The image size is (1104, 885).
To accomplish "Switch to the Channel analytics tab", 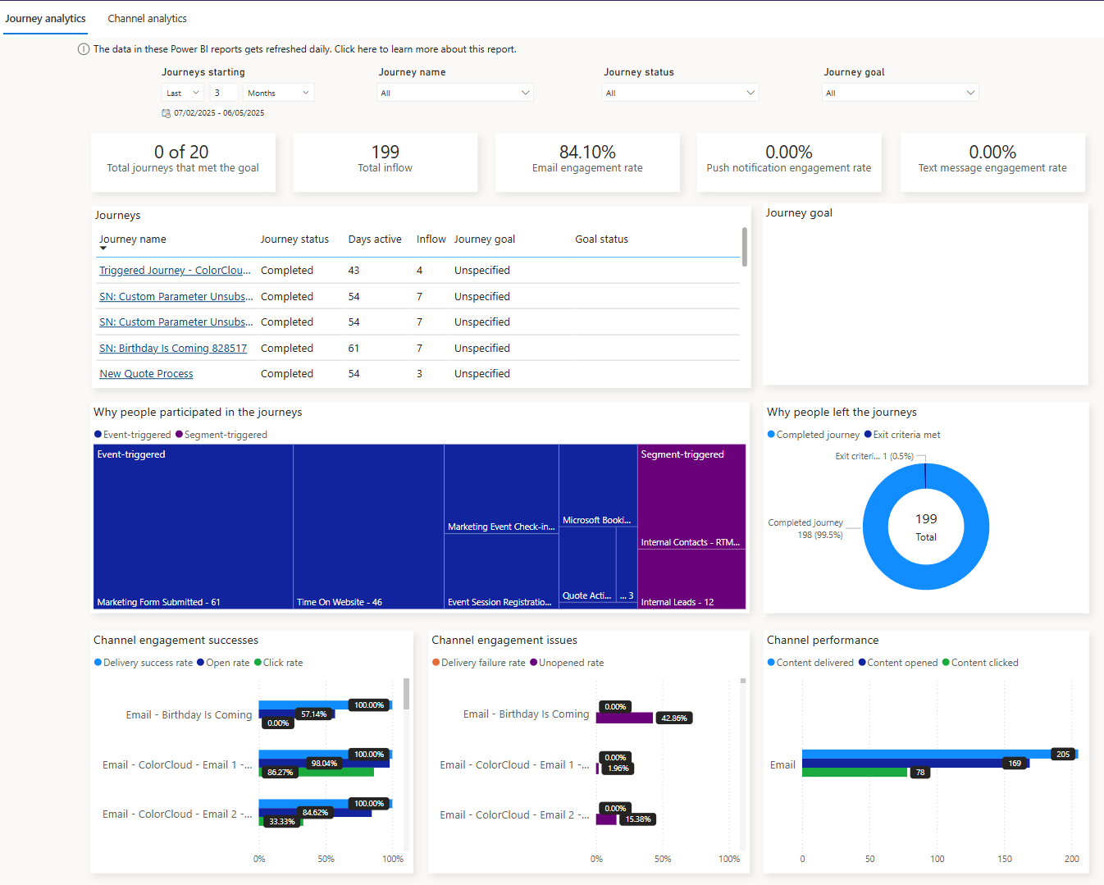I will pos(147,18).
